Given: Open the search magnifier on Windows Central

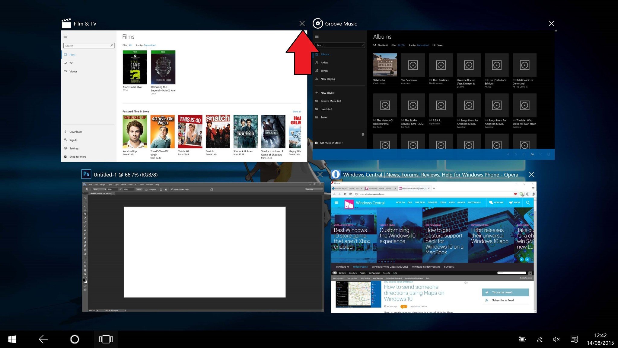Looking at the screenshot, I should pos(528,203).
